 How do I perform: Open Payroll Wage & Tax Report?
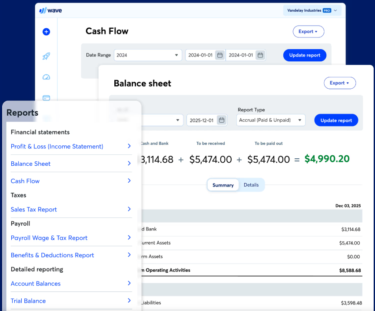(x=49, y=238)
